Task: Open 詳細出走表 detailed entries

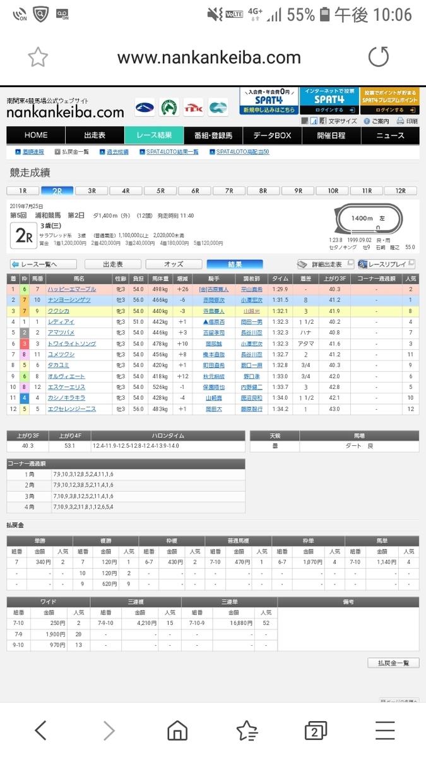Action: [325, 264]
